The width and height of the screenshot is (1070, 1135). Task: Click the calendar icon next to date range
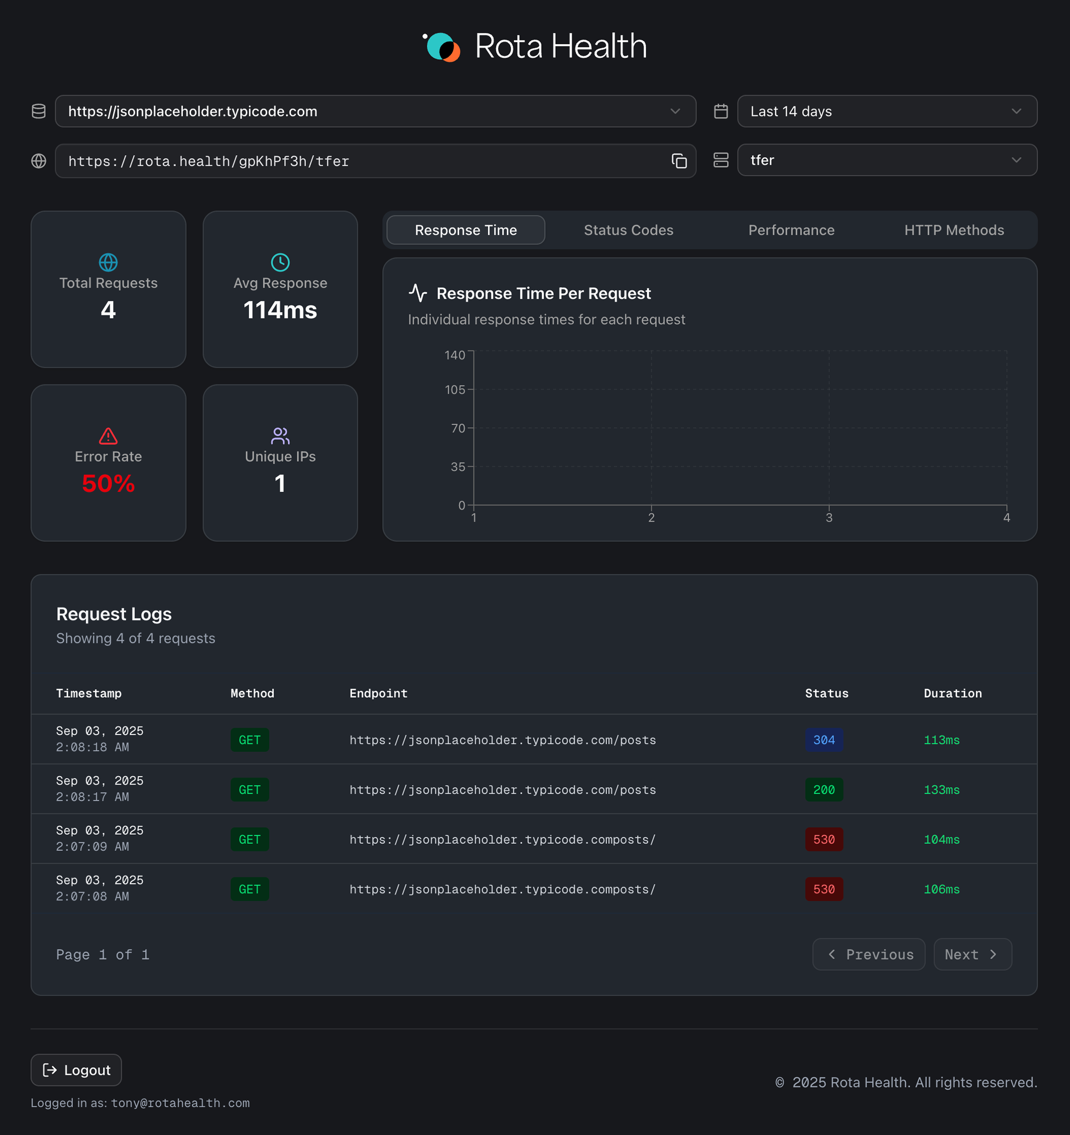[x=721, y=111]
